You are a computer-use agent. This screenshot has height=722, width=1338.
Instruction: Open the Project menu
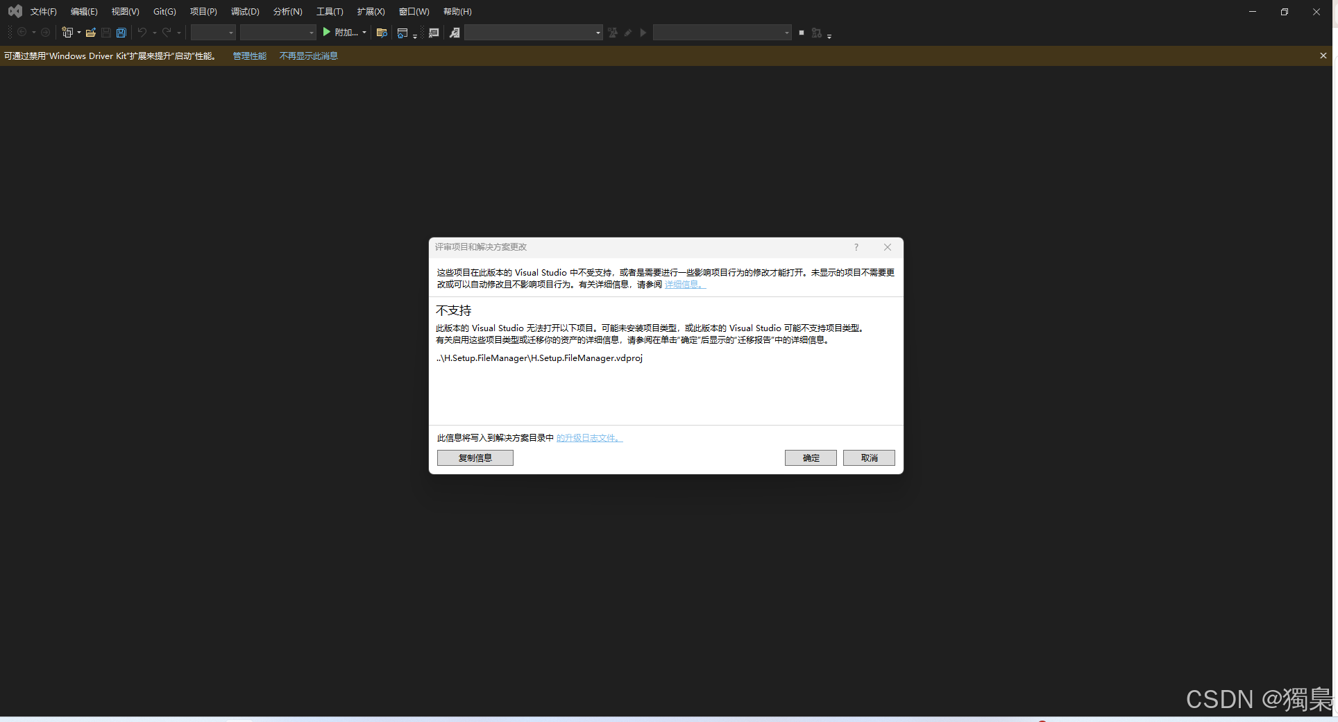203,11
